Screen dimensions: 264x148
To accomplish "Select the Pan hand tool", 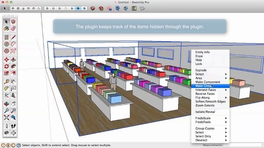I will [13, 104].
